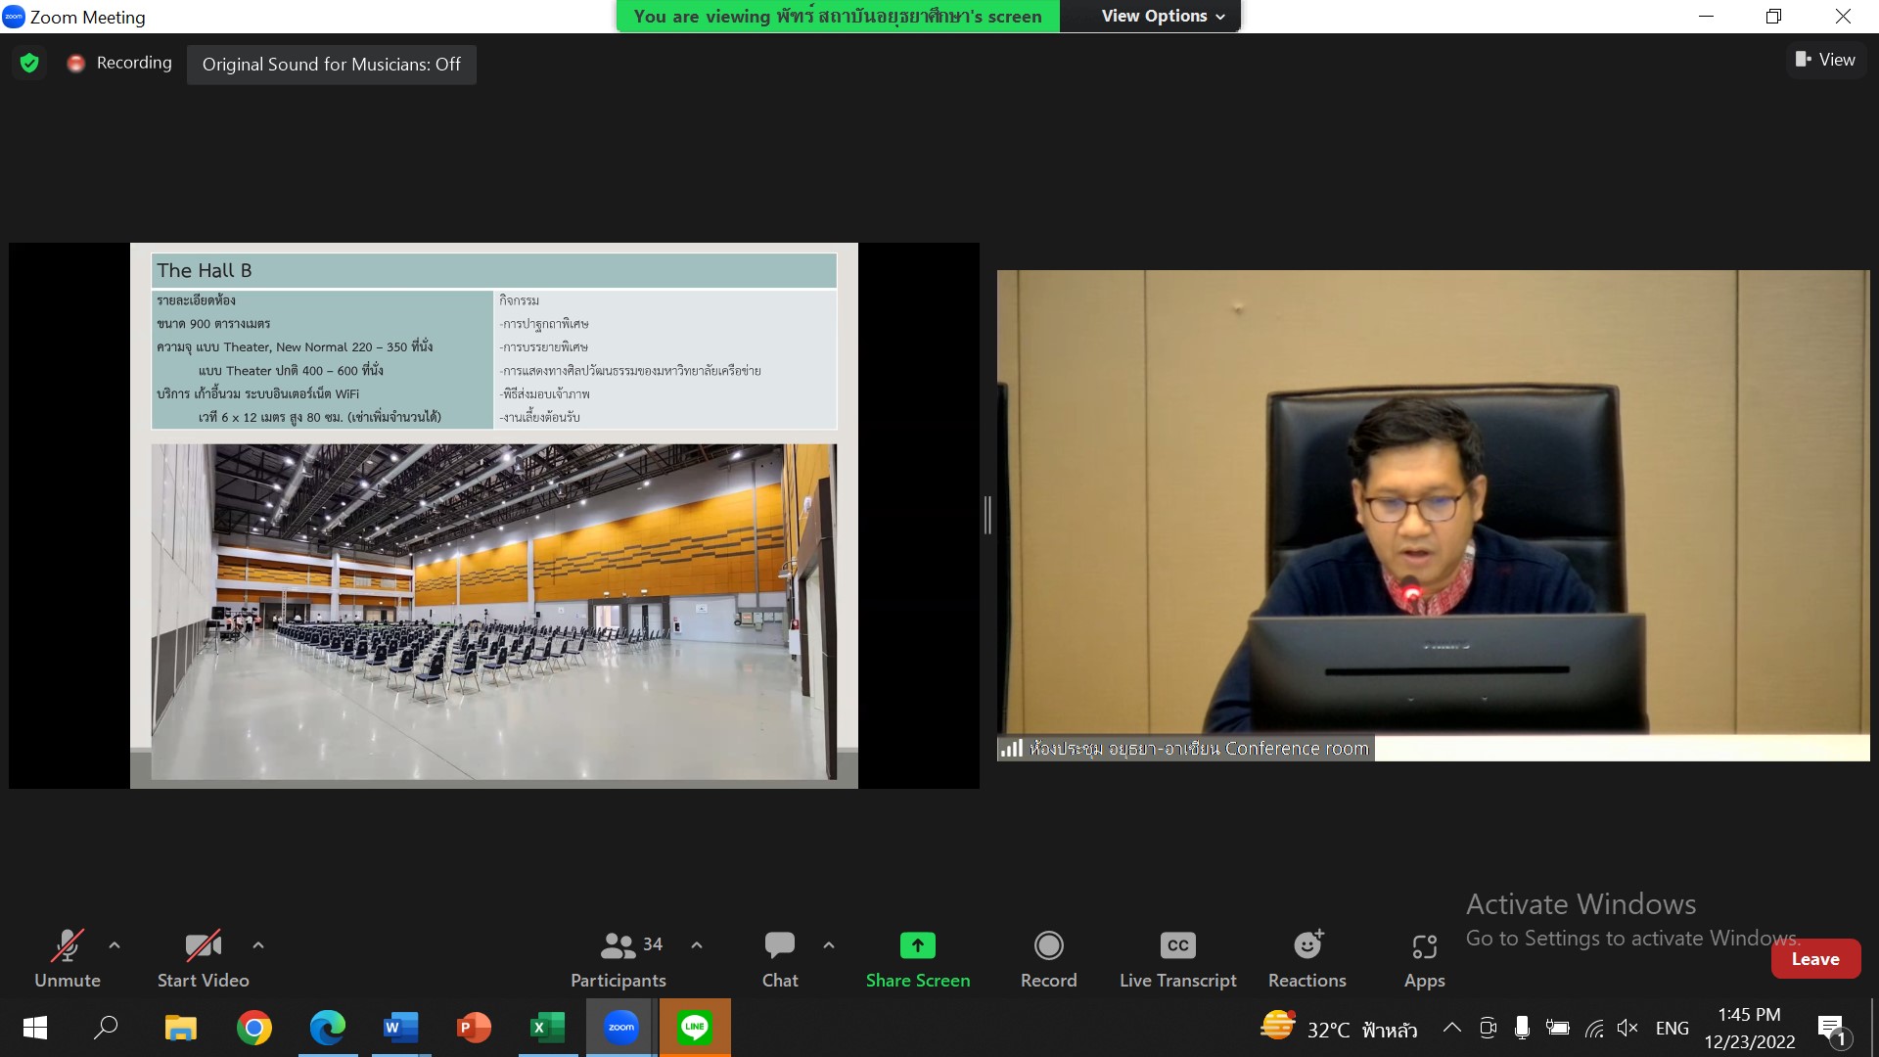Click the Conference room video tile
The height and width of the screenshot is (1057, 1879).
pyautogui.click(x=1433, y=515)
